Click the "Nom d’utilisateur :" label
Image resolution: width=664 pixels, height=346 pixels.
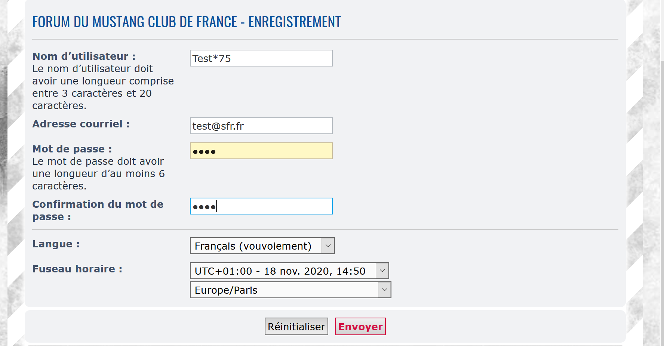coord(84,56)
